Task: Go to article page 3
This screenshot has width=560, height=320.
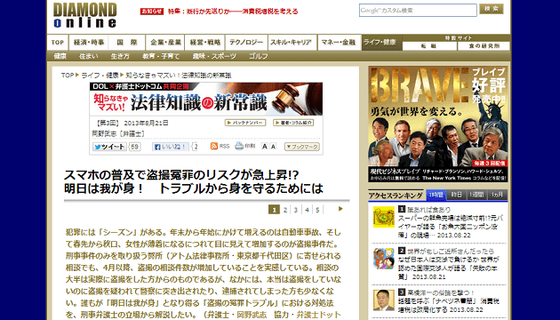Action: click(x=296, y=210)
